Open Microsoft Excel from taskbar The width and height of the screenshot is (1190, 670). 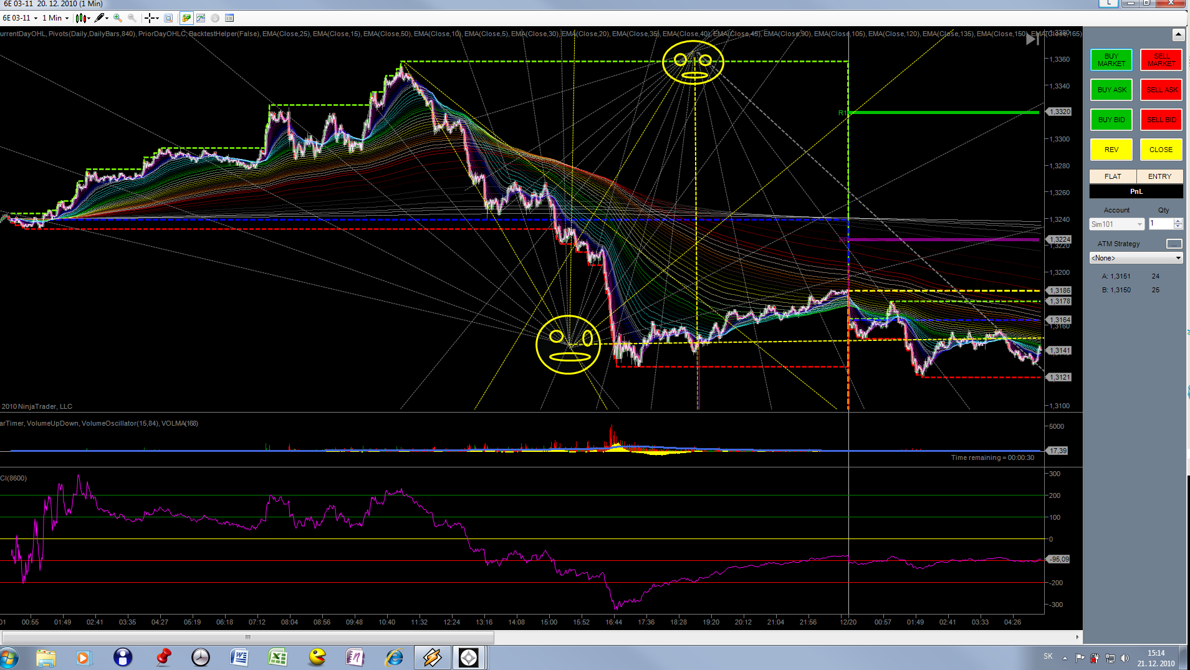click(278, 658)
